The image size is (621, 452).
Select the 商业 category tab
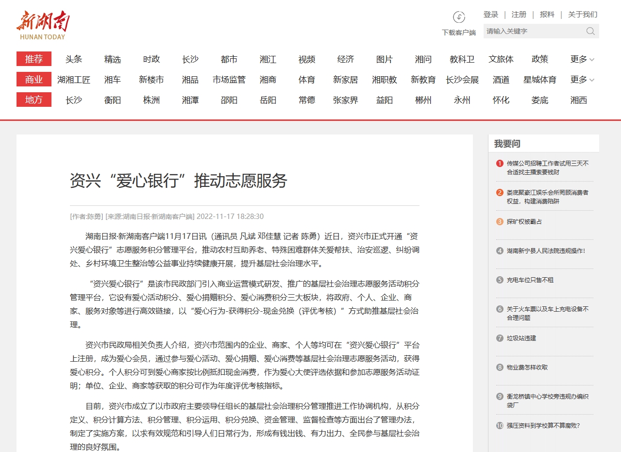point(34,80)
